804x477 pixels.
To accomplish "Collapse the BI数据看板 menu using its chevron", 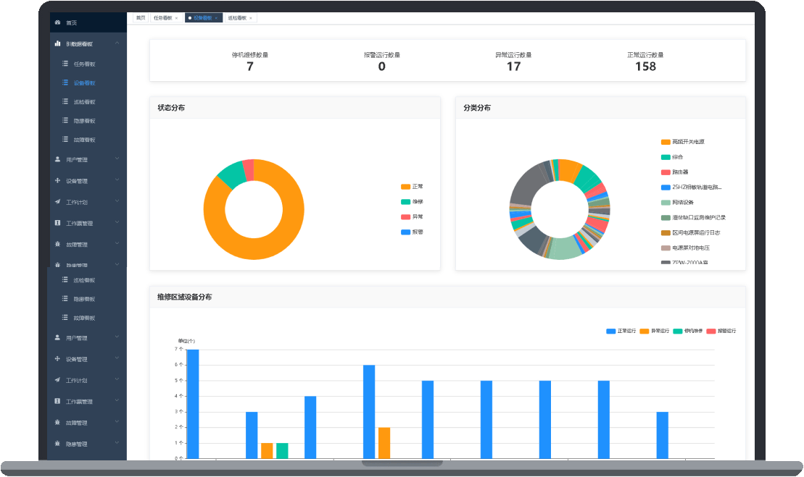I will (x=117, y=43).
